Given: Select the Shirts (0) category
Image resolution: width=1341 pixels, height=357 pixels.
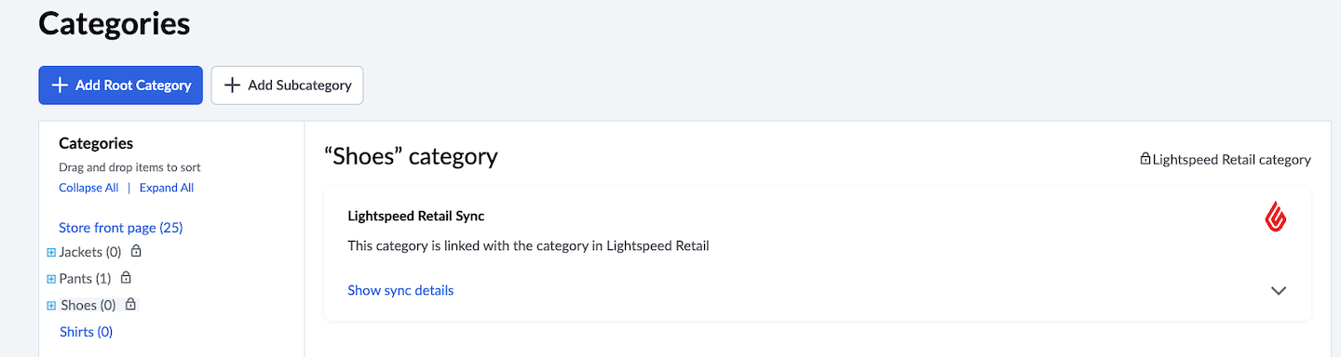Looking at the screenshot, I should (86, 331).
